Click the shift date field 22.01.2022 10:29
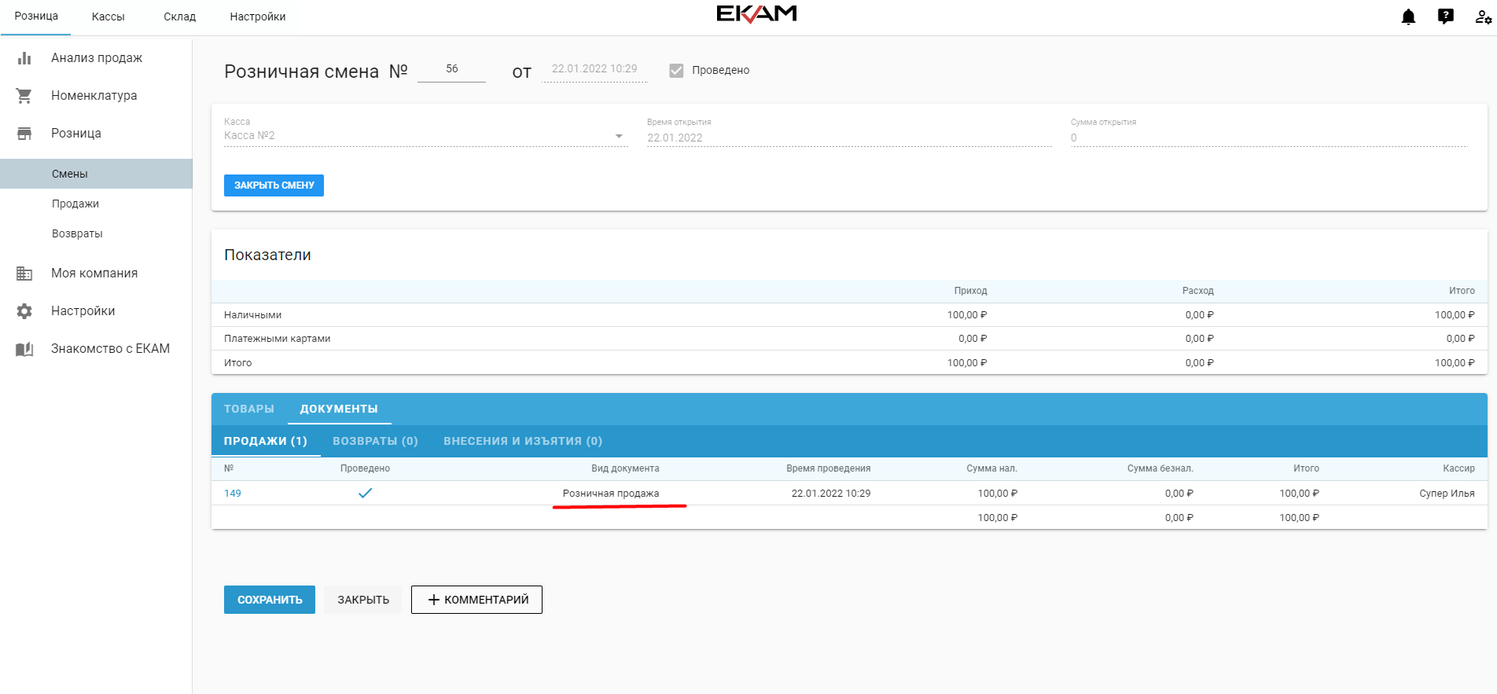 click(594, 69)
